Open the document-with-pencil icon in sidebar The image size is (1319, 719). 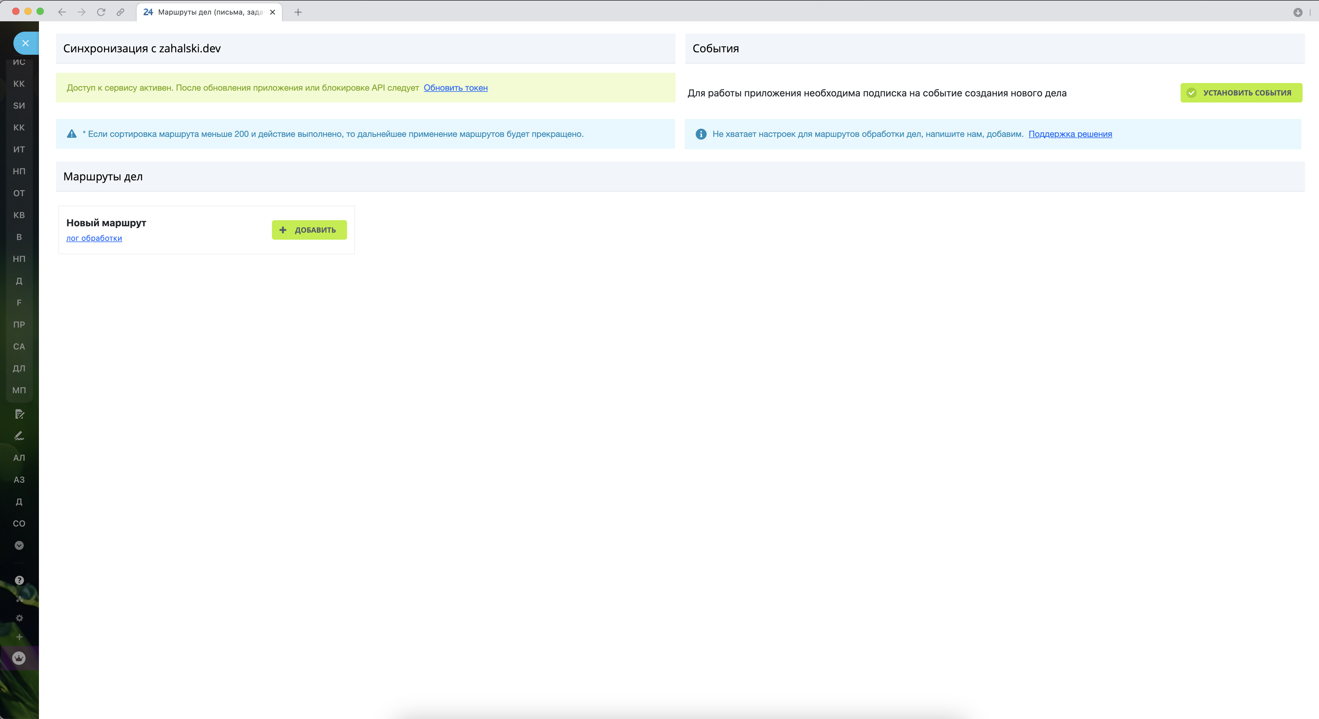[19, 414]
